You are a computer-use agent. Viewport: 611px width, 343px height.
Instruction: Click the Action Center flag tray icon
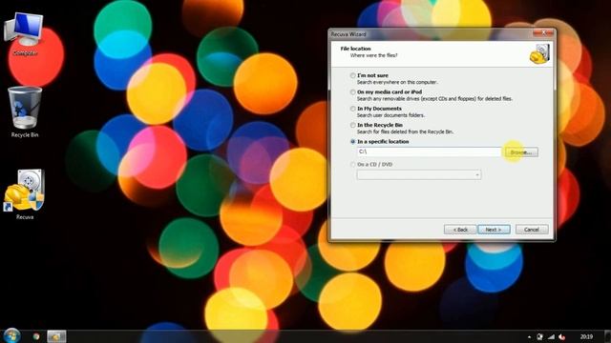540,336
